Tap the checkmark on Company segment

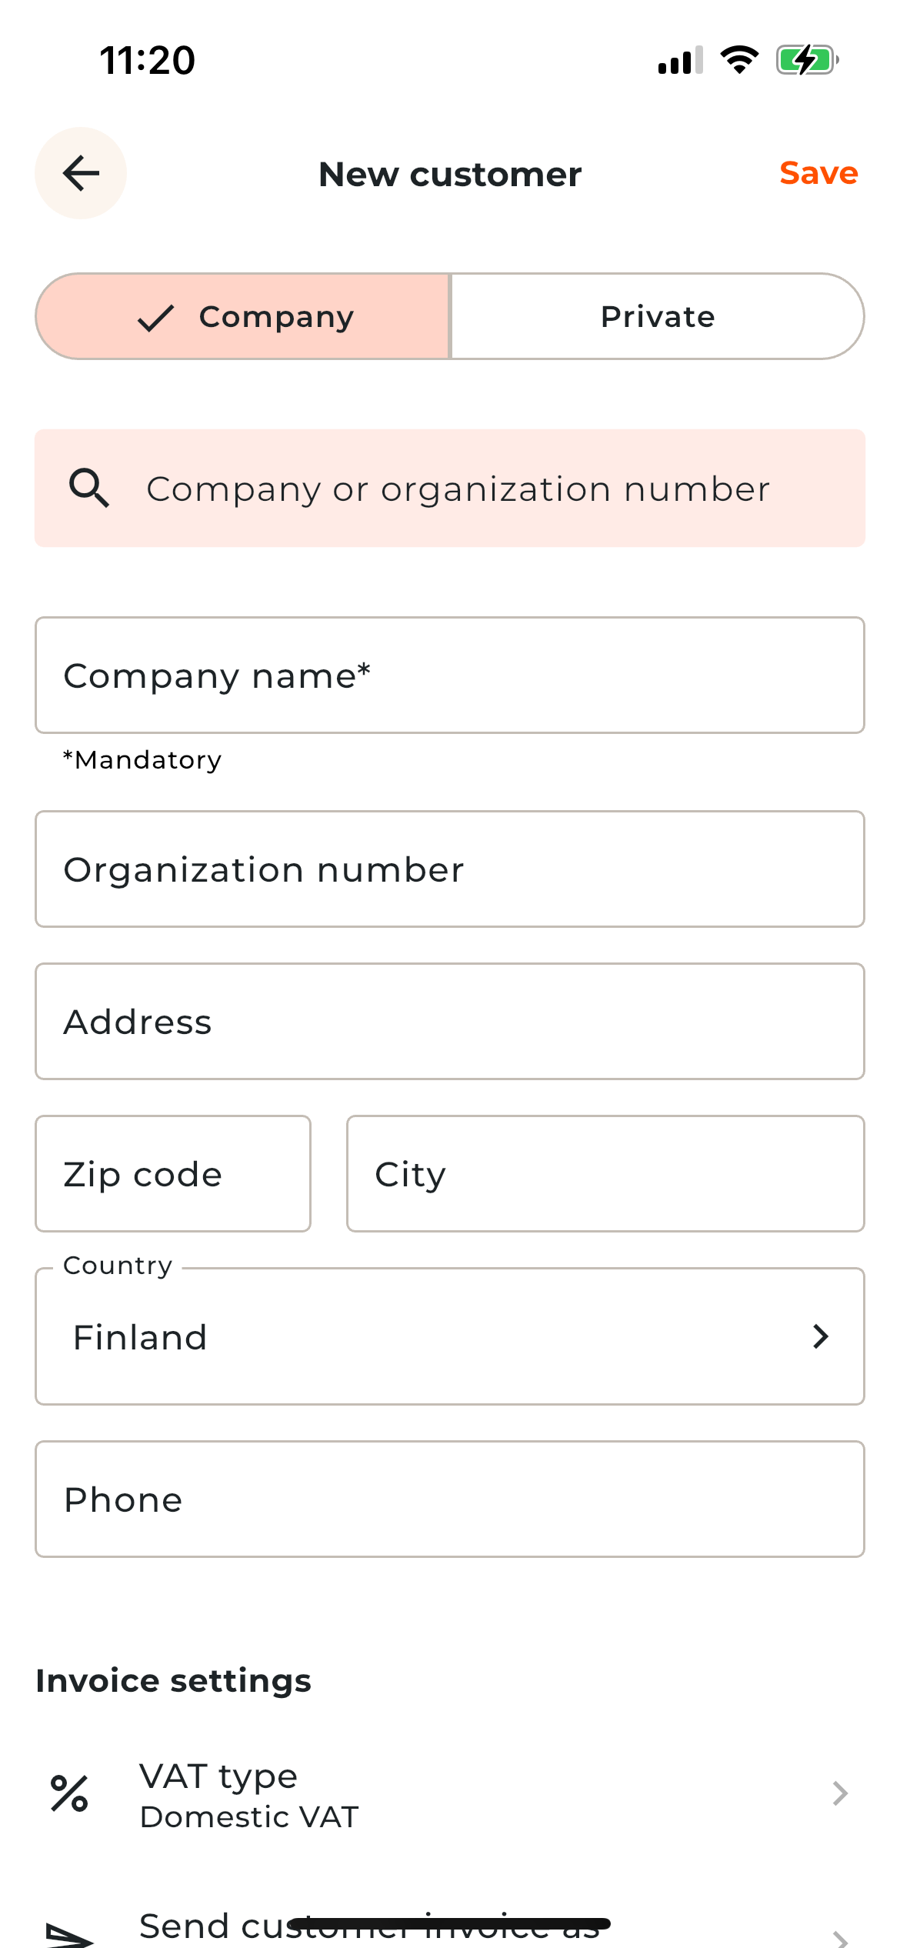click(x=156, y=317)
